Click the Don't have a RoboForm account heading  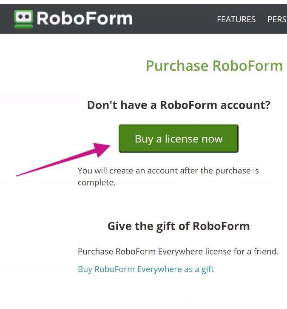(179, 105)
